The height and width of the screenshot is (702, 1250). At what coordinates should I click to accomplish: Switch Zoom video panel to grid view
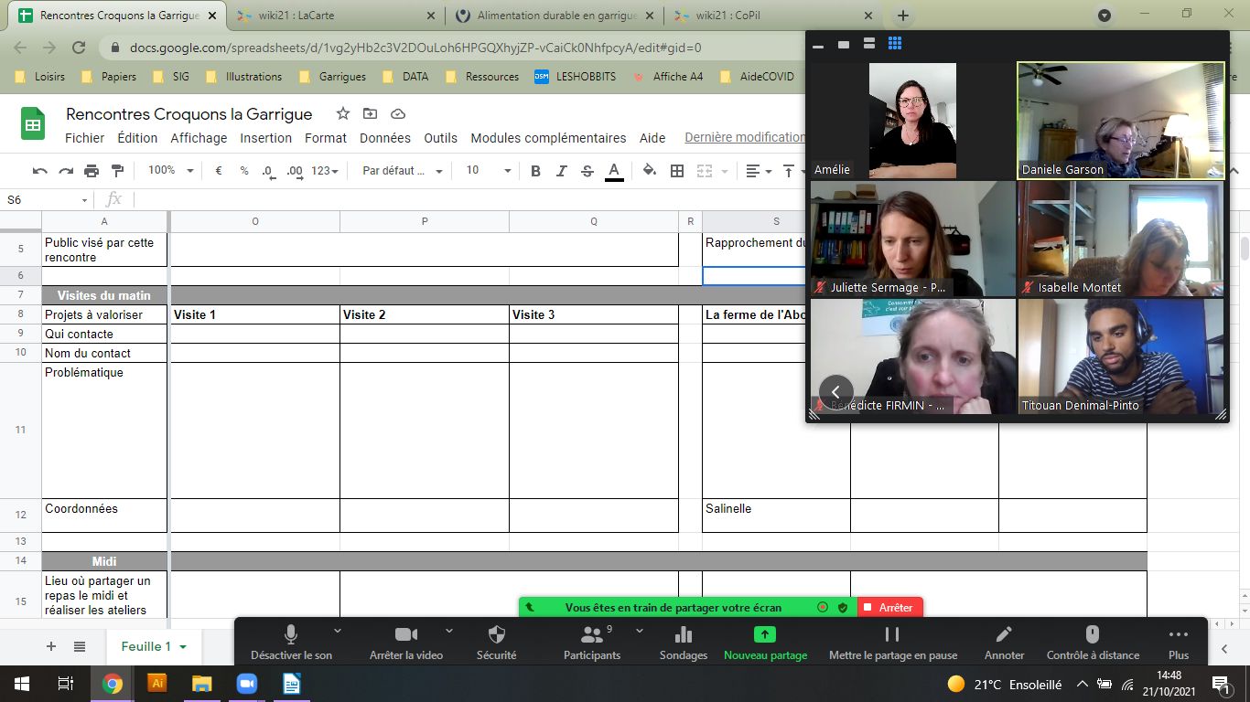click(x=895, y=44)
